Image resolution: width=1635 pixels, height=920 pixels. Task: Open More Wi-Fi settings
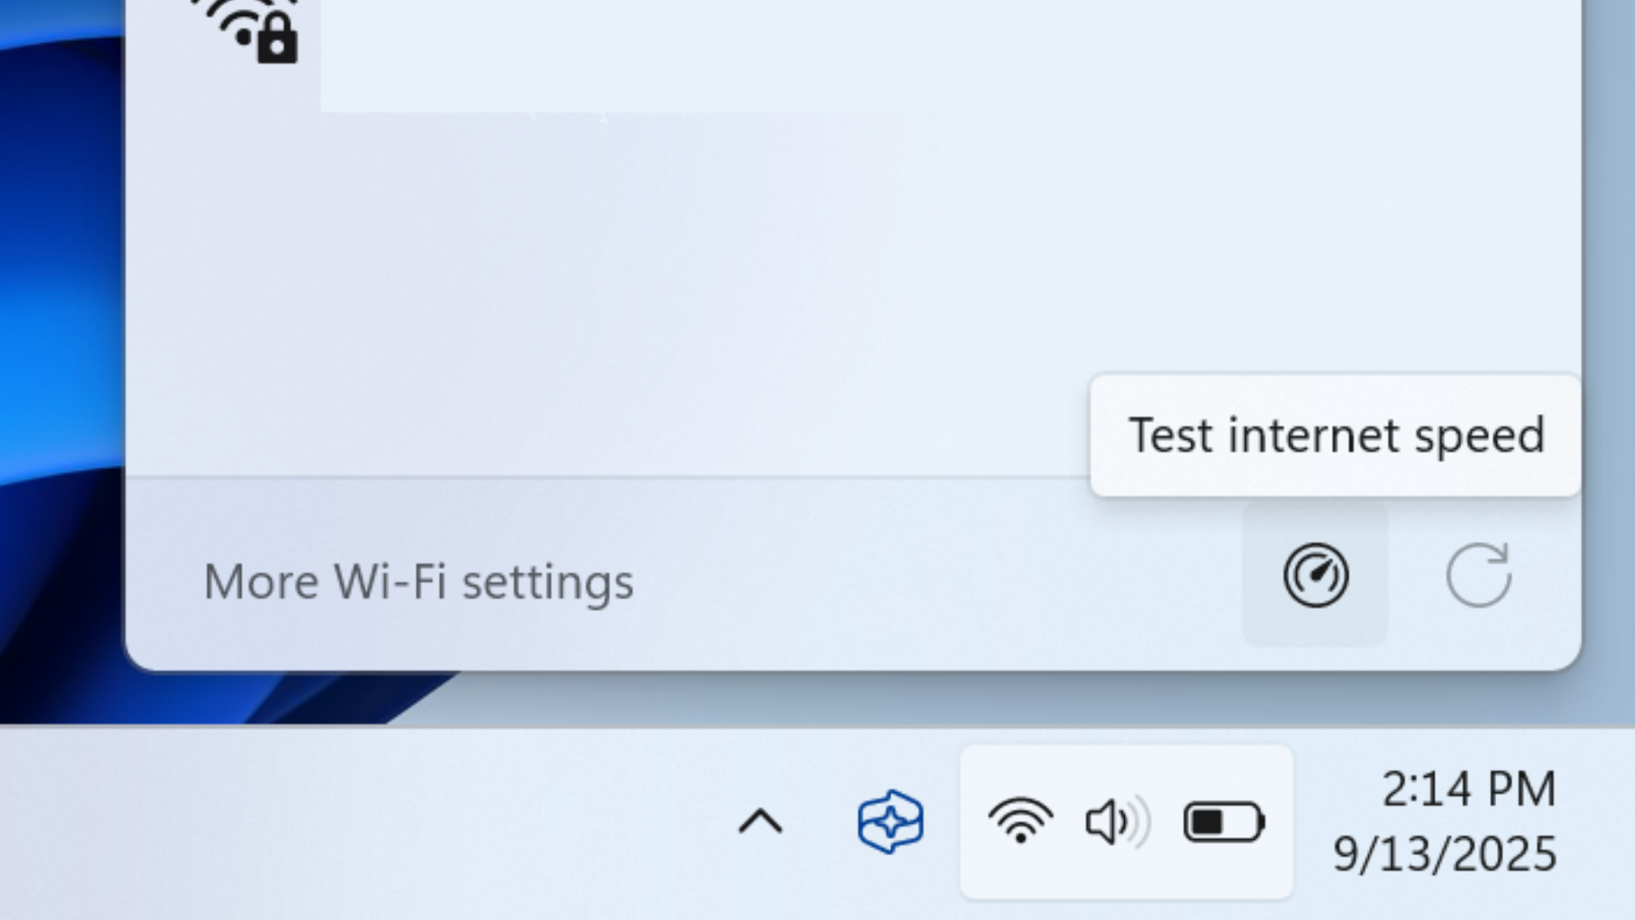[x=419, y=583]
